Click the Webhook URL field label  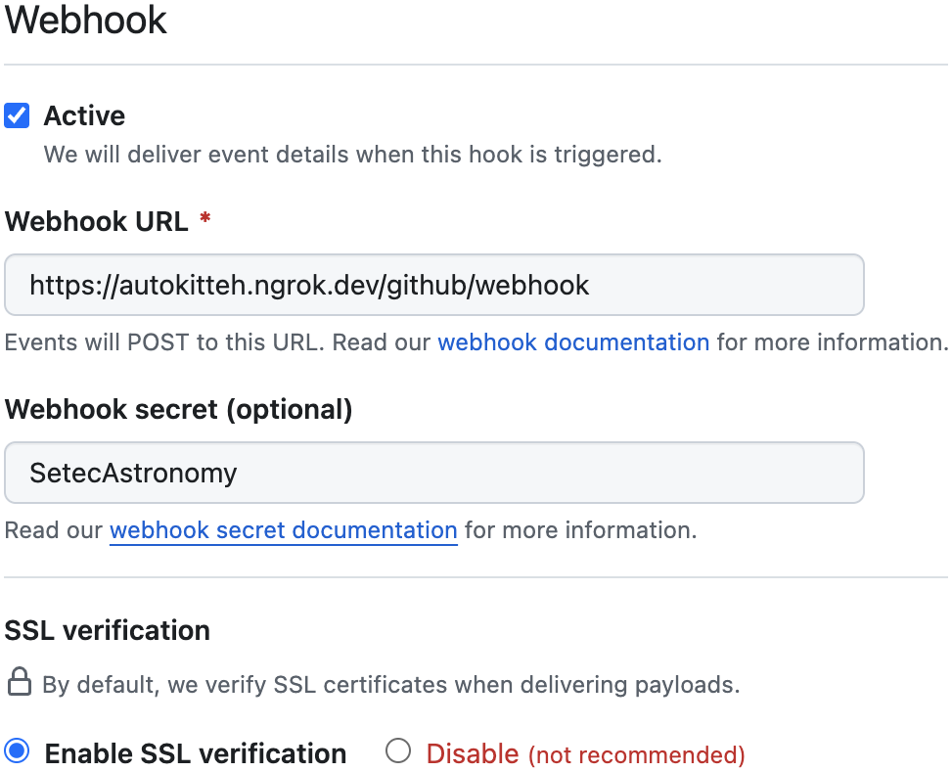coord(97,221)
